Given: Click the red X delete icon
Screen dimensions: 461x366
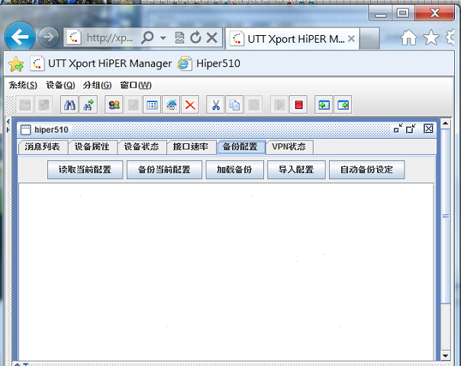Looking at the screenshot, I should coord(190,104).
